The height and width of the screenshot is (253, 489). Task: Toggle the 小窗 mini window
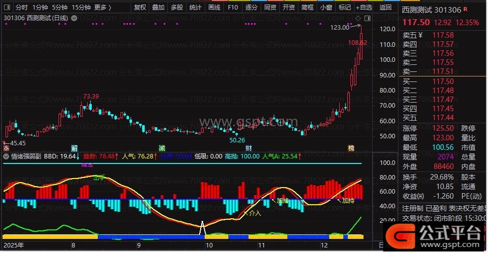(326, 8)
